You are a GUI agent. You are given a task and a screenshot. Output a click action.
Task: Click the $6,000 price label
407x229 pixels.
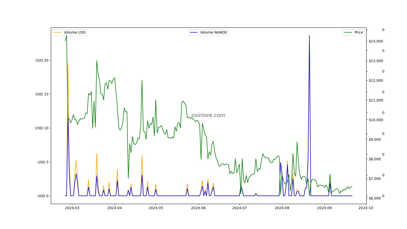[x=375, y=198]
